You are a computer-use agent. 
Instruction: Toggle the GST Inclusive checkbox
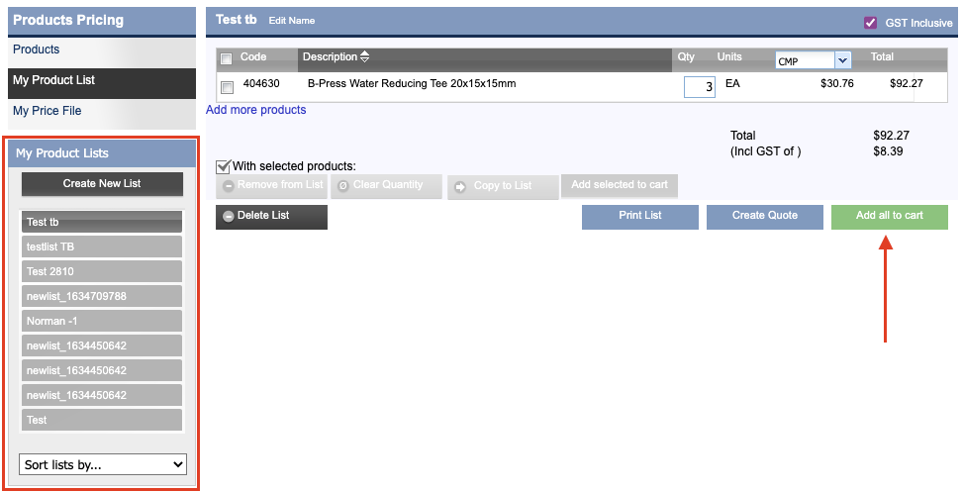pyautogui.click(x=871, y=23)
